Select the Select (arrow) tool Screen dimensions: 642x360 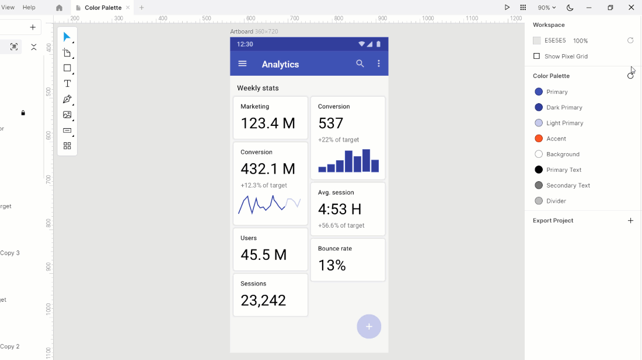[x=67, y=37]
